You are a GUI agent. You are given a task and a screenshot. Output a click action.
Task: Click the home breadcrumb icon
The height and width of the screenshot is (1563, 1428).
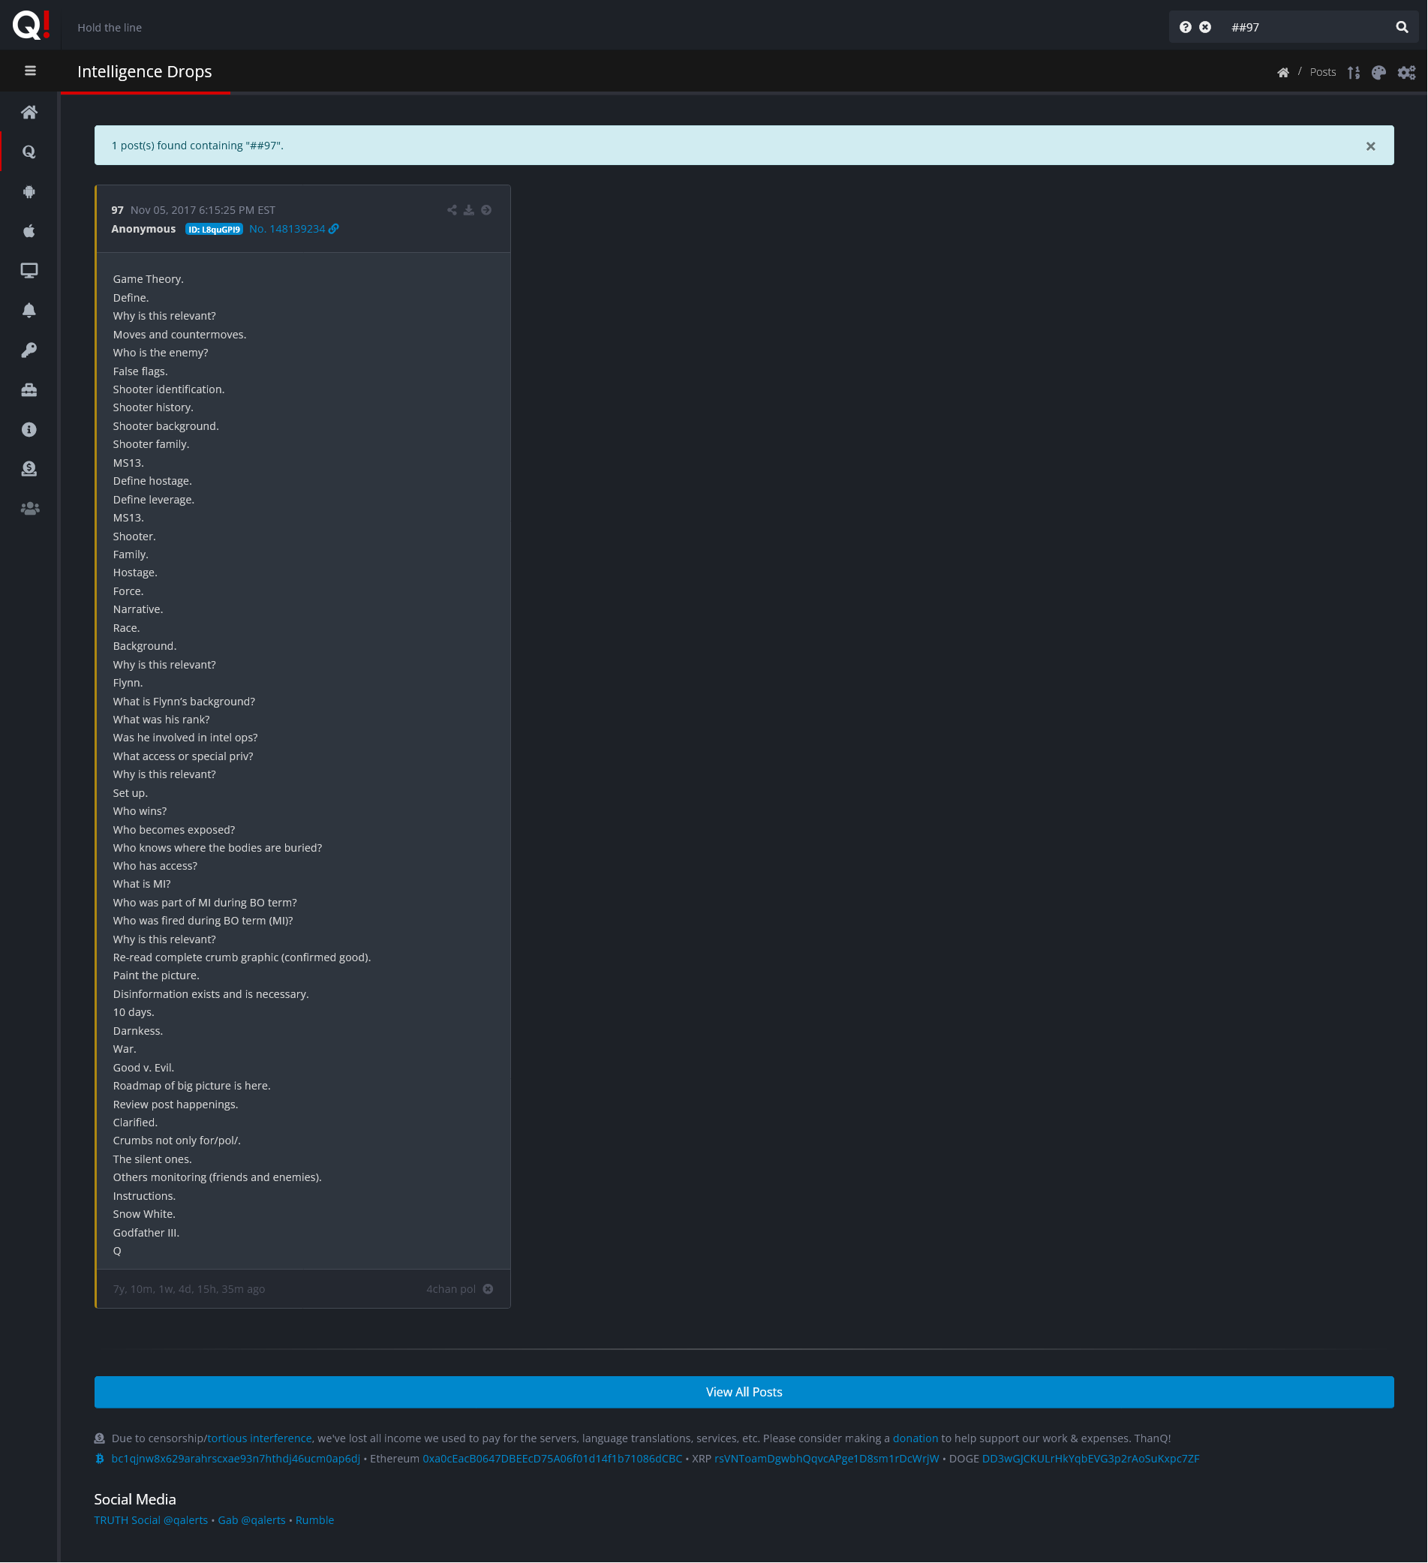click(1284, 72)
